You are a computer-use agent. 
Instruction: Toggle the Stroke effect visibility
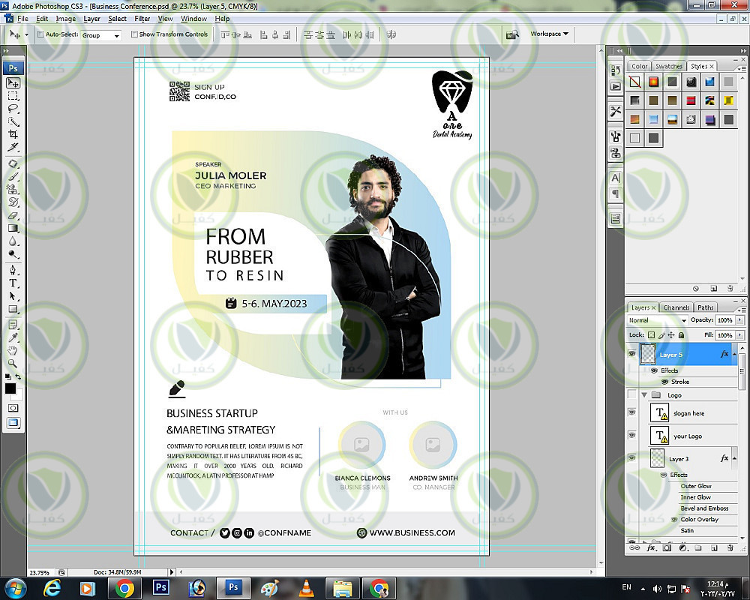click(664, 382)
